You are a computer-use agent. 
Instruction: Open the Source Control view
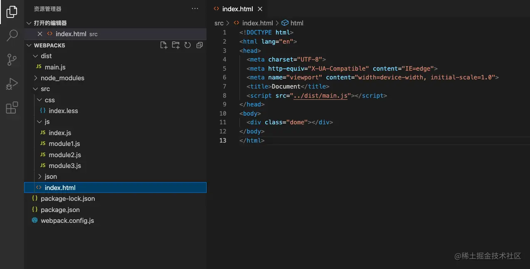pyautogui.click(x=12, y=60)
